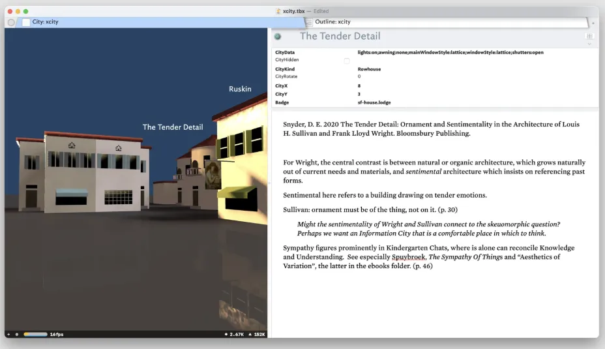605x349 pixels.
Task: Expand the chevron below the attributes grid icon
Action: (589, 44)
